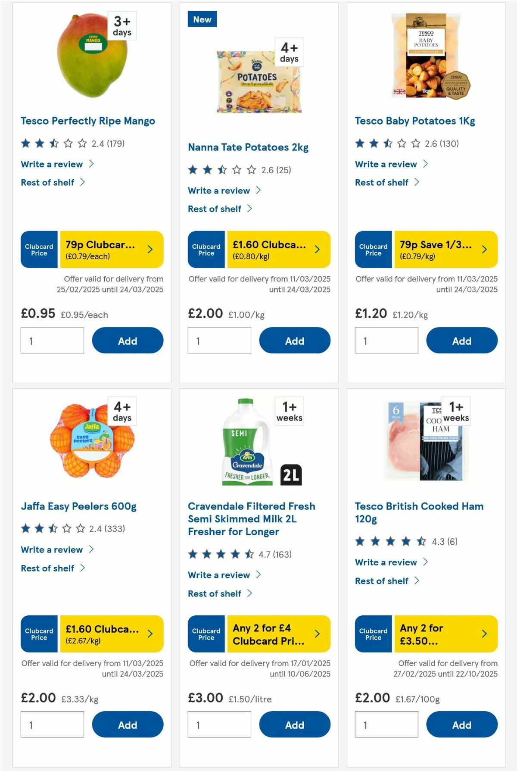The image size is (517, 771).
Task: Select the Tesco Perfectly Ripe Mango title
Action: 87,121
